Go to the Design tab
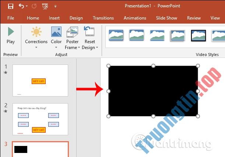The height and width of the screenshot is (157, 225). [76, 18]
